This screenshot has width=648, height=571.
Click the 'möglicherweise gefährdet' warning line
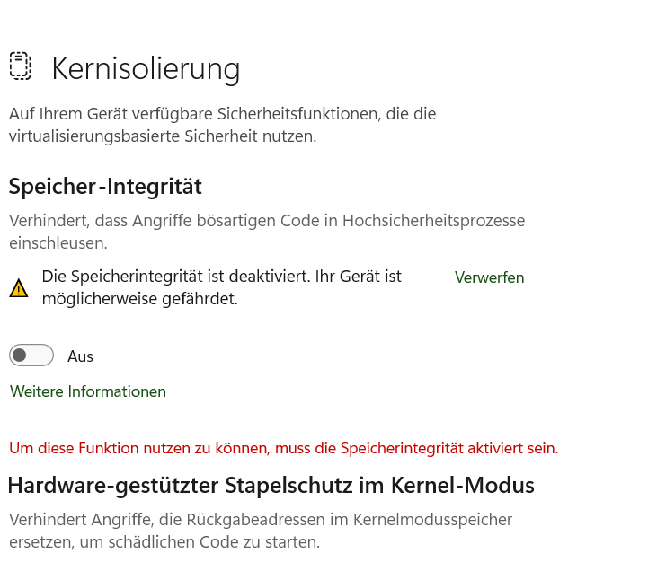coord(140,299)
